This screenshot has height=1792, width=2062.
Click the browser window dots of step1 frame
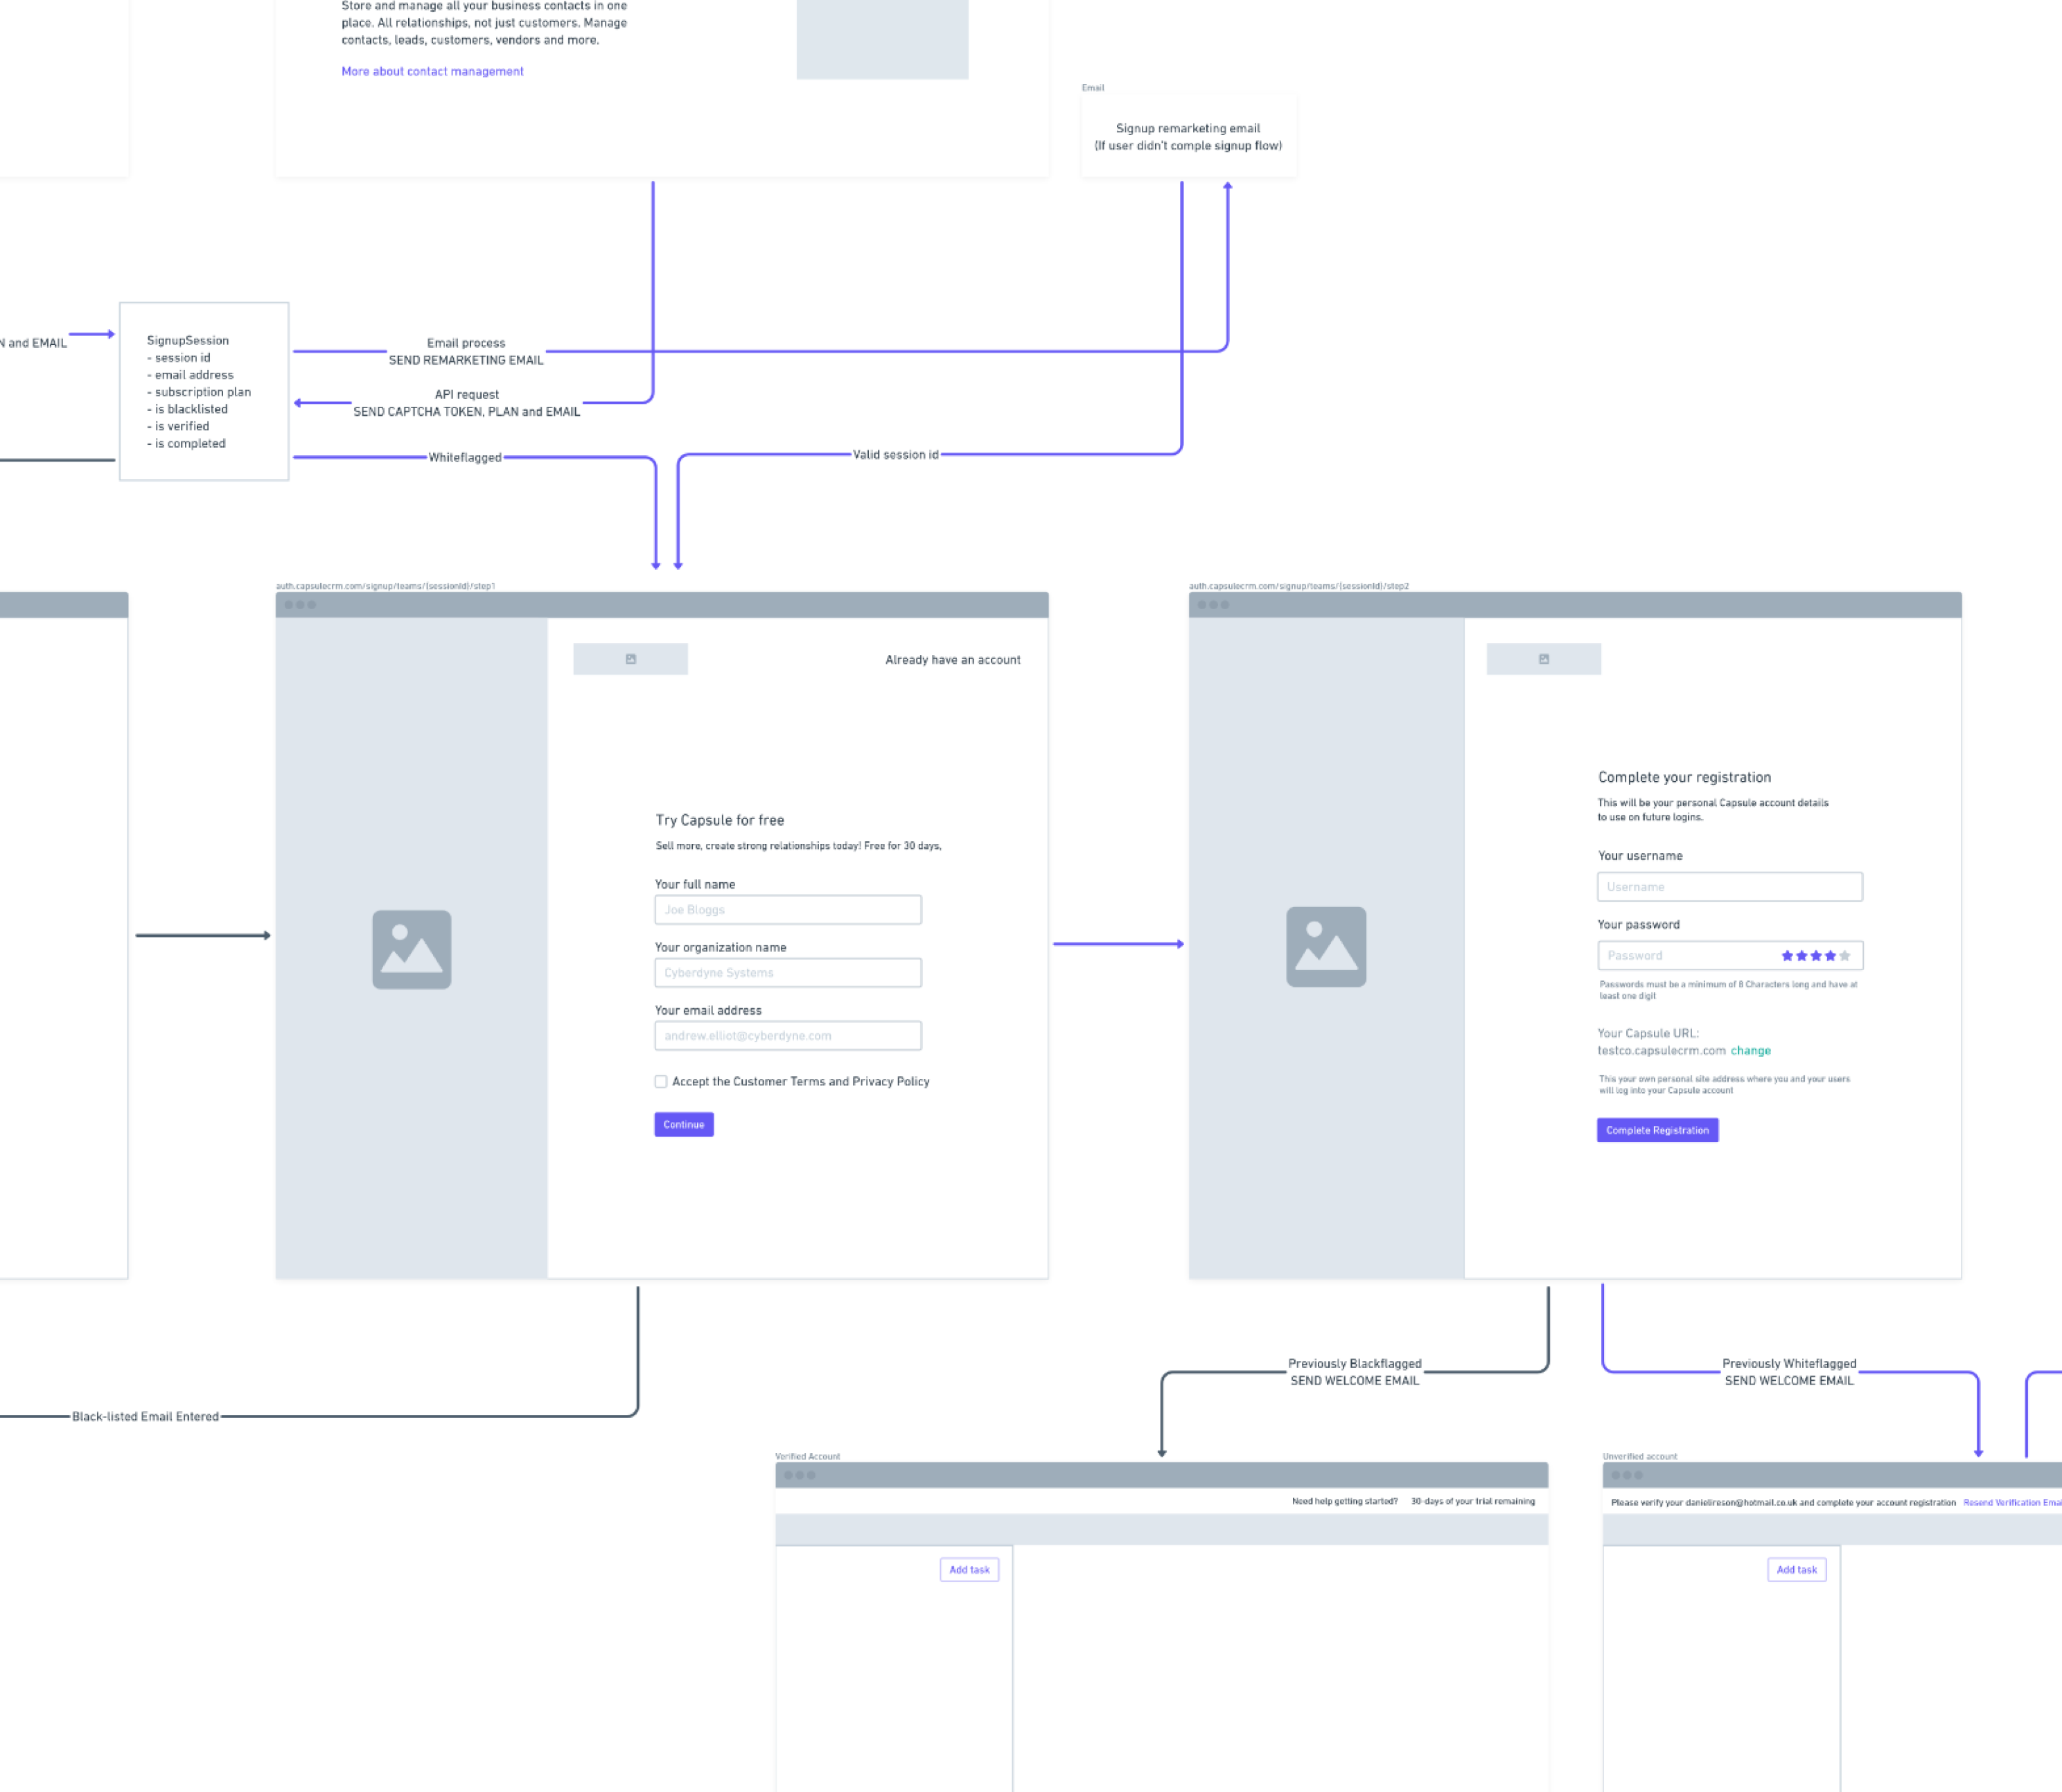point(300,605)
